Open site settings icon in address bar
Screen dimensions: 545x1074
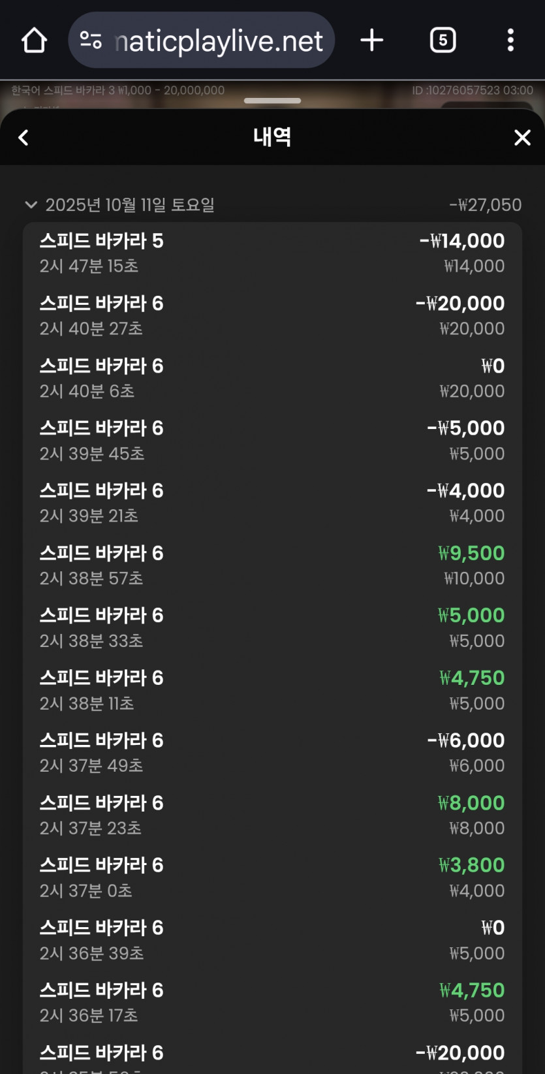[x=91, y=40]
